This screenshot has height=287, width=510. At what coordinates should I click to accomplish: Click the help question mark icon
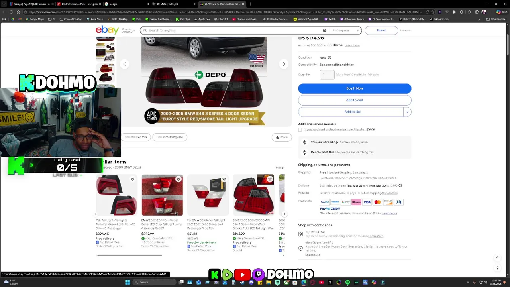pyautogui.click(x=497, y=268)
